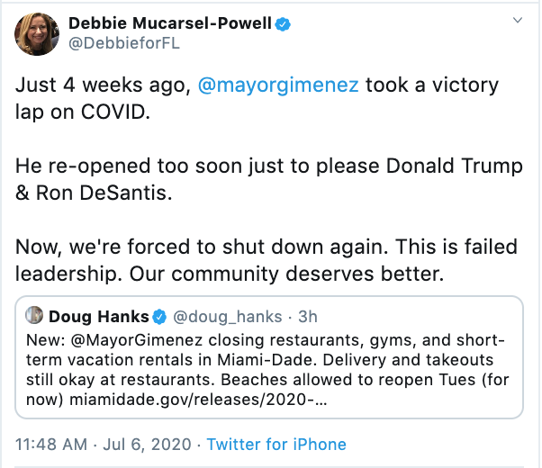The image size is (542, 468).
Task: Follow the @mayorgimenez mention link
Action: (278, 85)
